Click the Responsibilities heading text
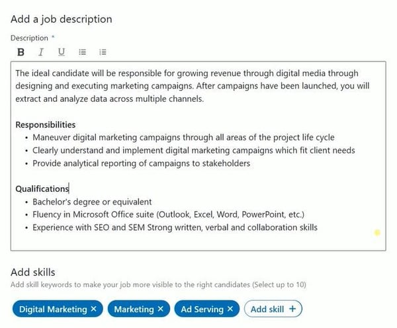Image resolution: width=397 pixels, height=328 pixels. 45,125
